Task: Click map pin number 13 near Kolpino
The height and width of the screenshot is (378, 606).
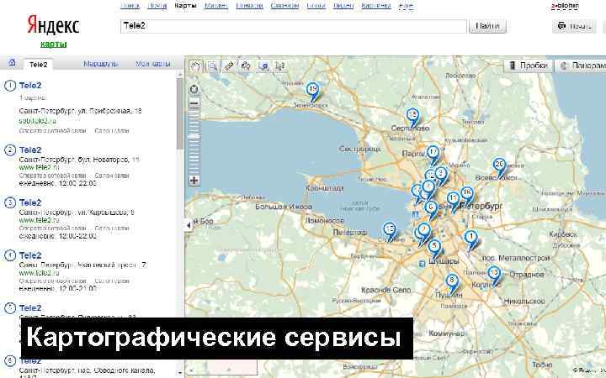Action: coord(493,275)
